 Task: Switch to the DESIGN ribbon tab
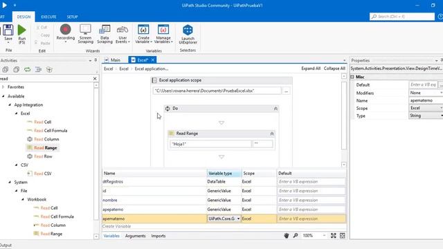pyautogui.click(x=24, y=17)
